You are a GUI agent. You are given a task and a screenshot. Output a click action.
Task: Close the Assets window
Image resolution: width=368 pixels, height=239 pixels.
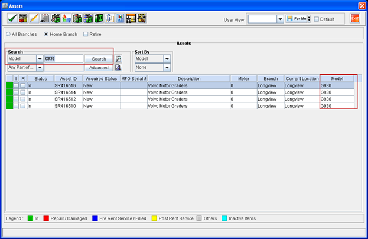pyautogui.click(x=362, y=6)
